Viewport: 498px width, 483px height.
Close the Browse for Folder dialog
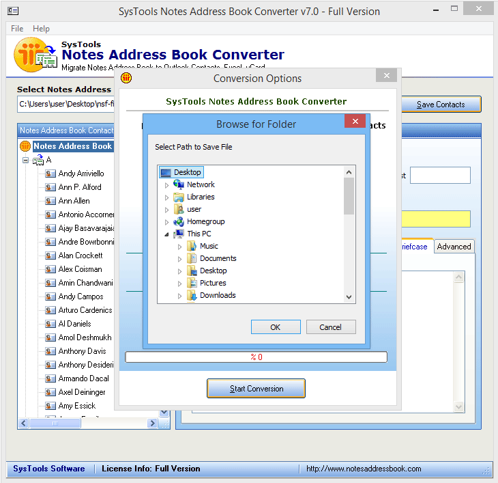click(355, 121)
